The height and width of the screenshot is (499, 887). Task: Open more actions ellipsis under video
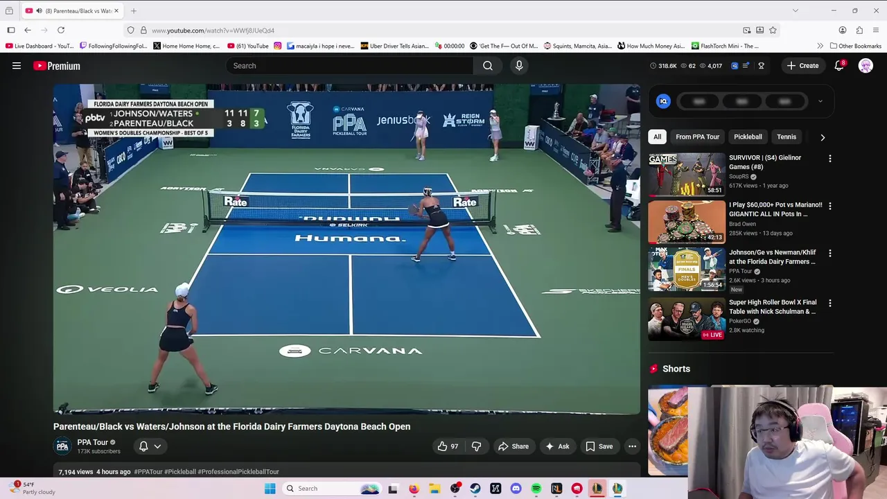632,446
